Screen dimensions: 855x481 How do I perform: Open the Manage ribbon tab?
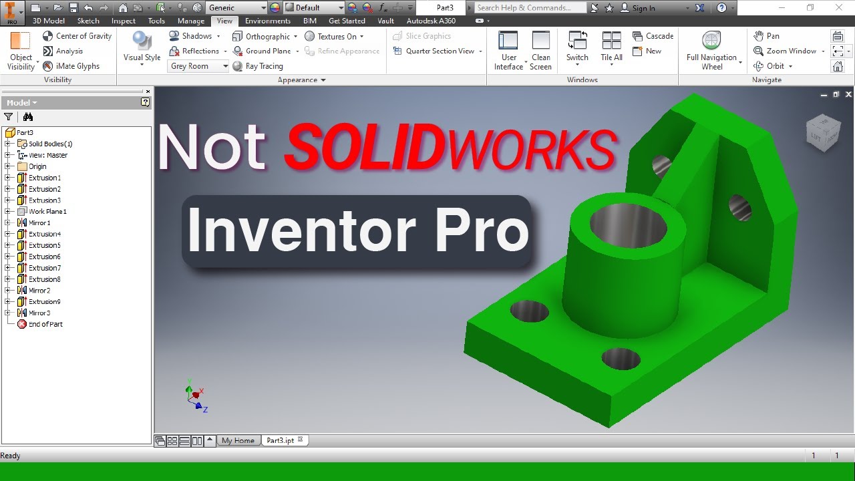click(191, 21)
